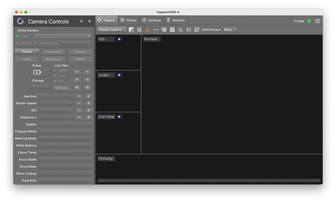
Task: Select the Single active camera radio
Action: (x=17, y=36)
